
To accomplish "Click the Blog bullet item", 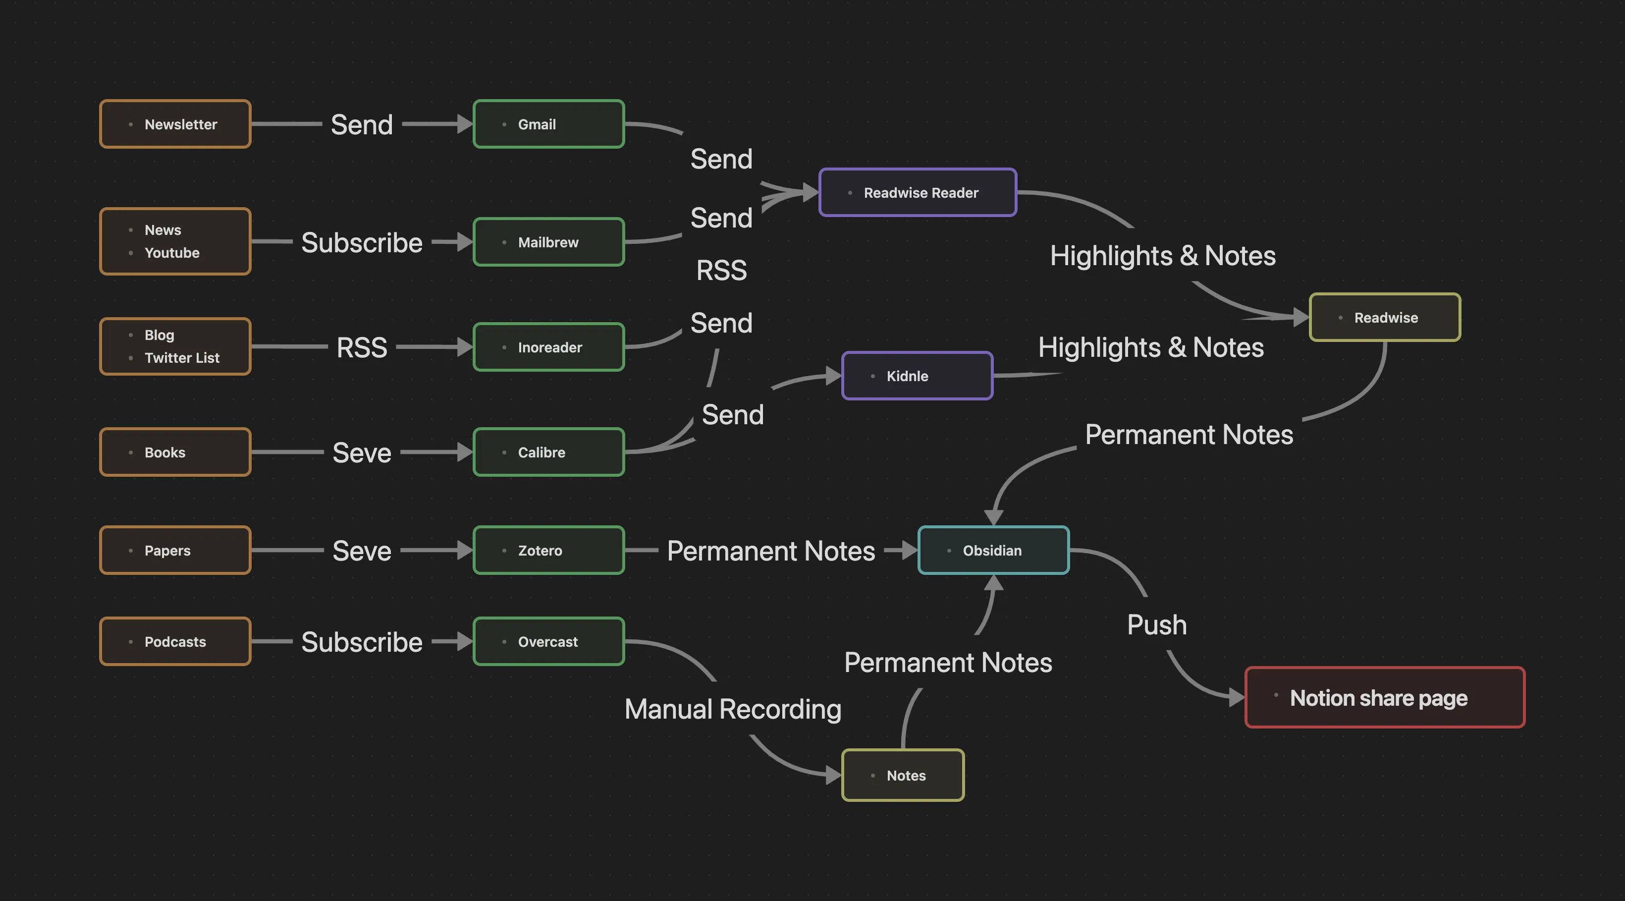I will click(x=160, y=335).
